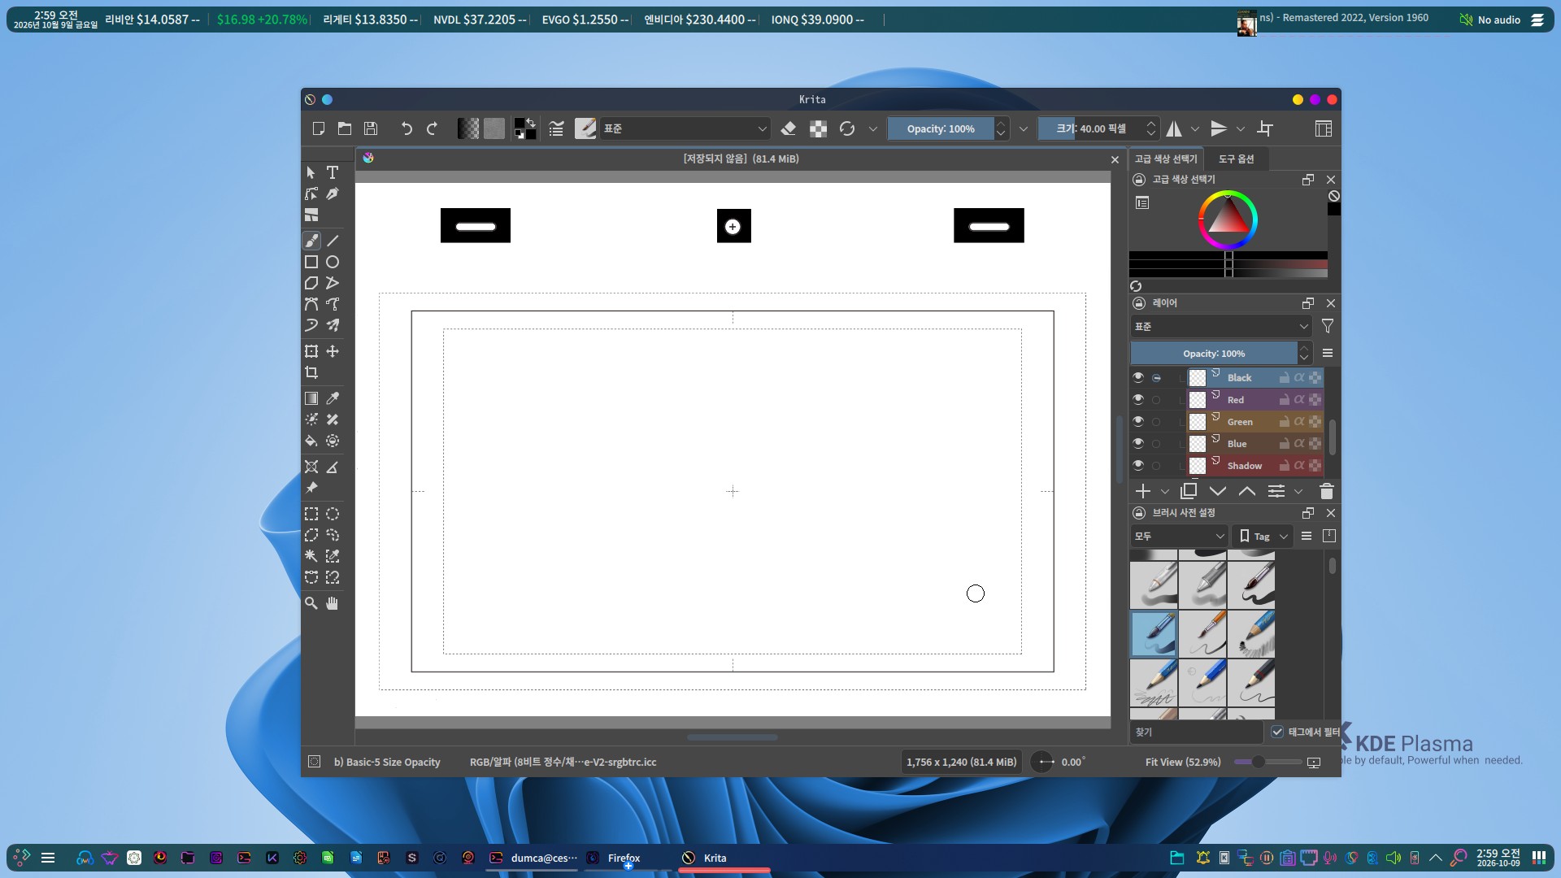1561x878 pixels.
Task: Expand the horizontal mirror options arrow
Action: (x=1195, y=128)
